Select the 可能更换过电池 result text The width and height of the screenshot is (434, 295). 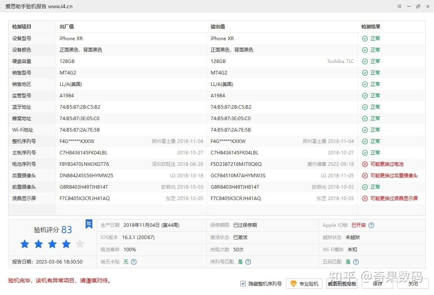(x=387, y=164)
